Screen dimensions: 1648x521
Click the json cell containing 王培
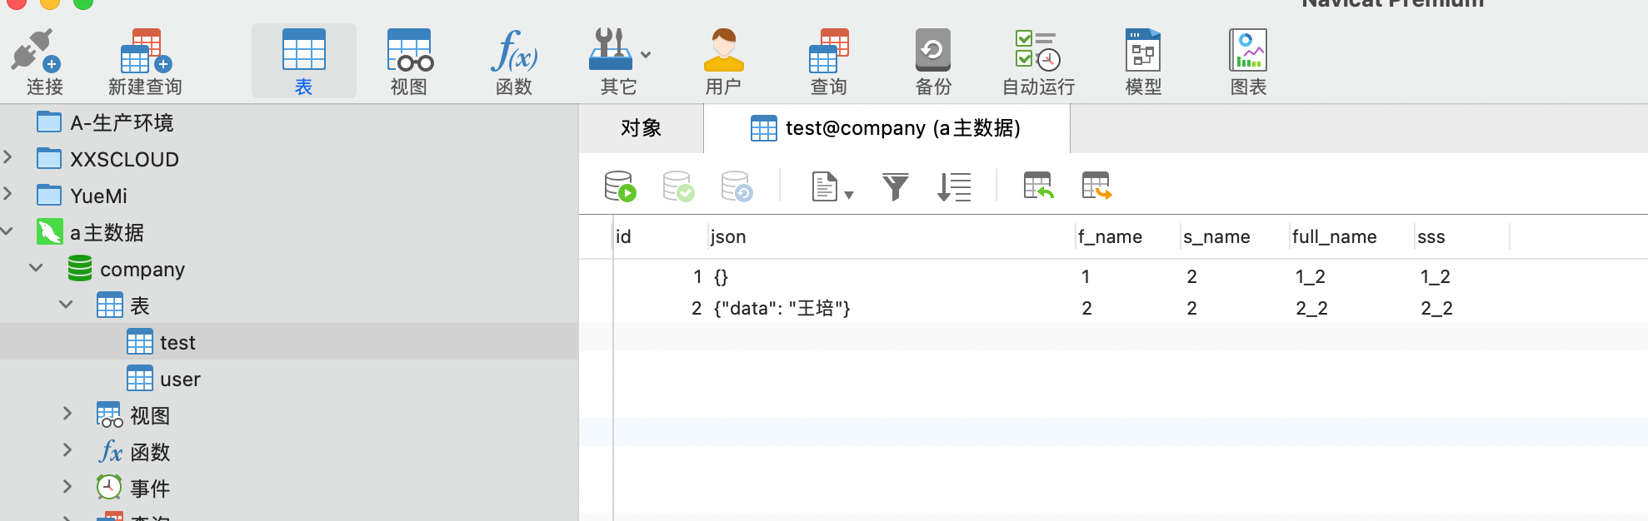click(x=782, y=309)
